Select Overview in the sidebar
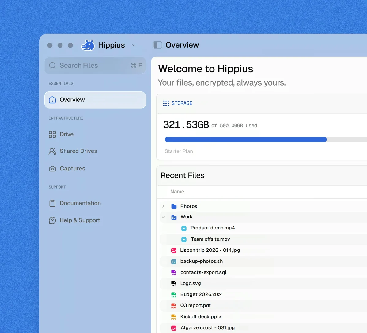This screenshot has height=333, width=367. click(x=95, y=100)
